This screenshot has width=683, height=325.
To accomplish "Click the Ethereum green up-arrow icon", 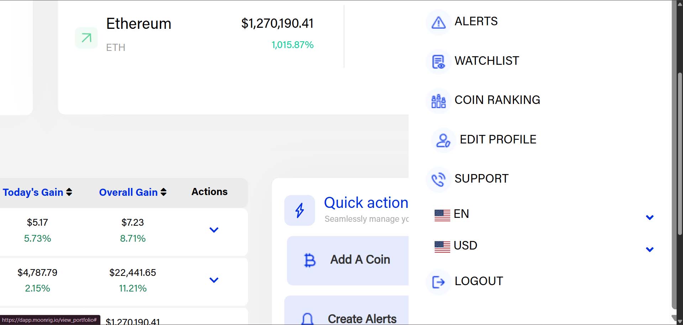I will point(86,38).
